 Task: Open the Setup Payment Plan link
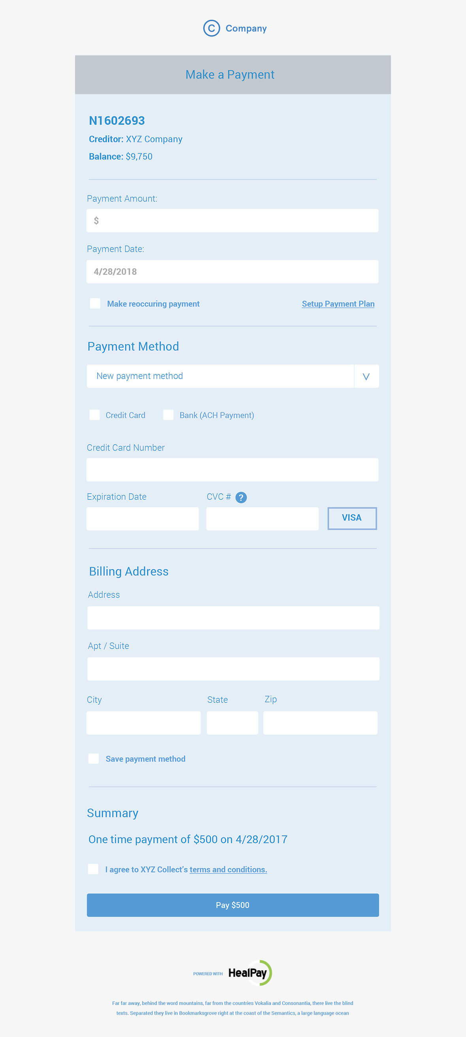coord(338,304)
